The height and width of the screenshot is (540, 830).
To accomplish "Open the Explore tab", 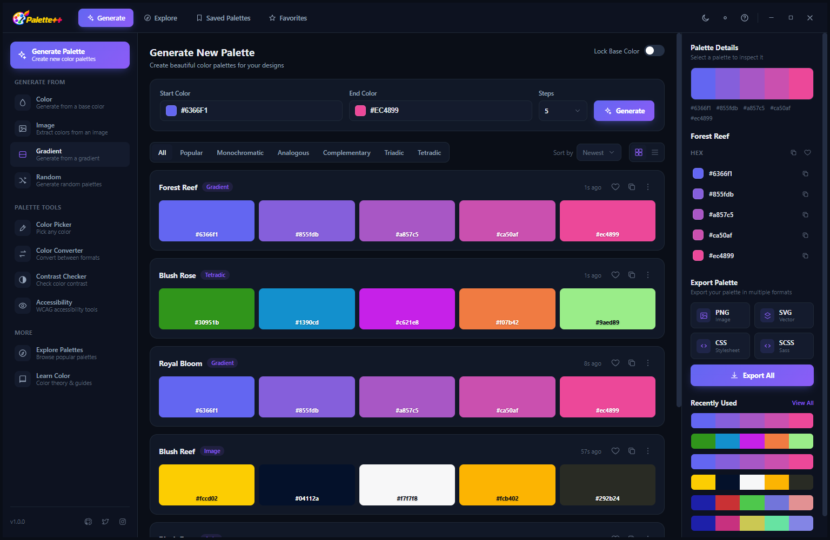I will coord(160,18).
